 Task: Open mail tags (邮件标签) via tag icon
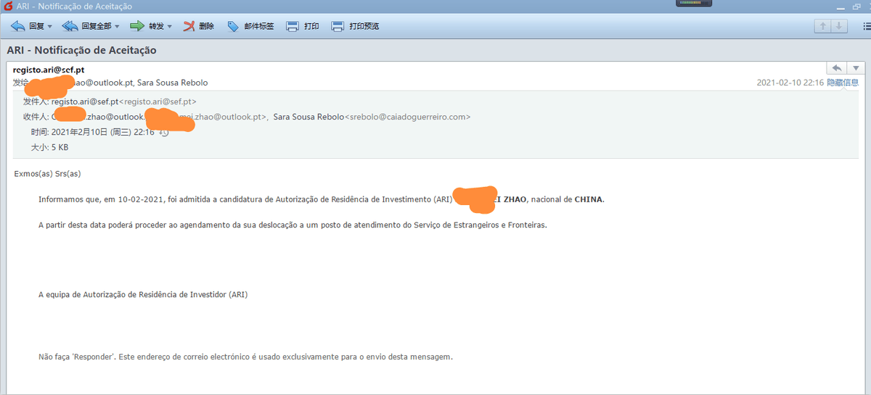click(233, 26)
